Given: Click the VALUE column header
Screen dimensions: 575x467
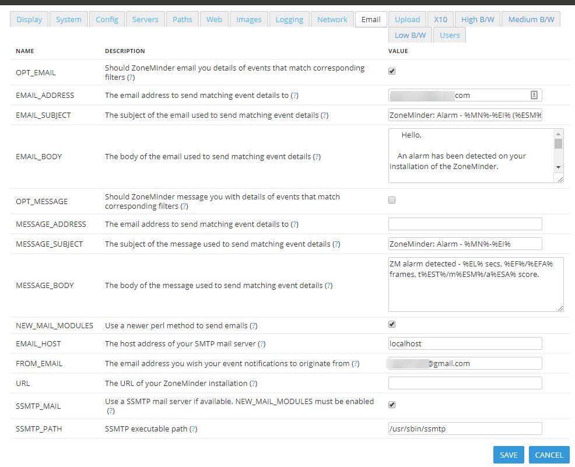Looking at the screenshot, I should [398, 51].
